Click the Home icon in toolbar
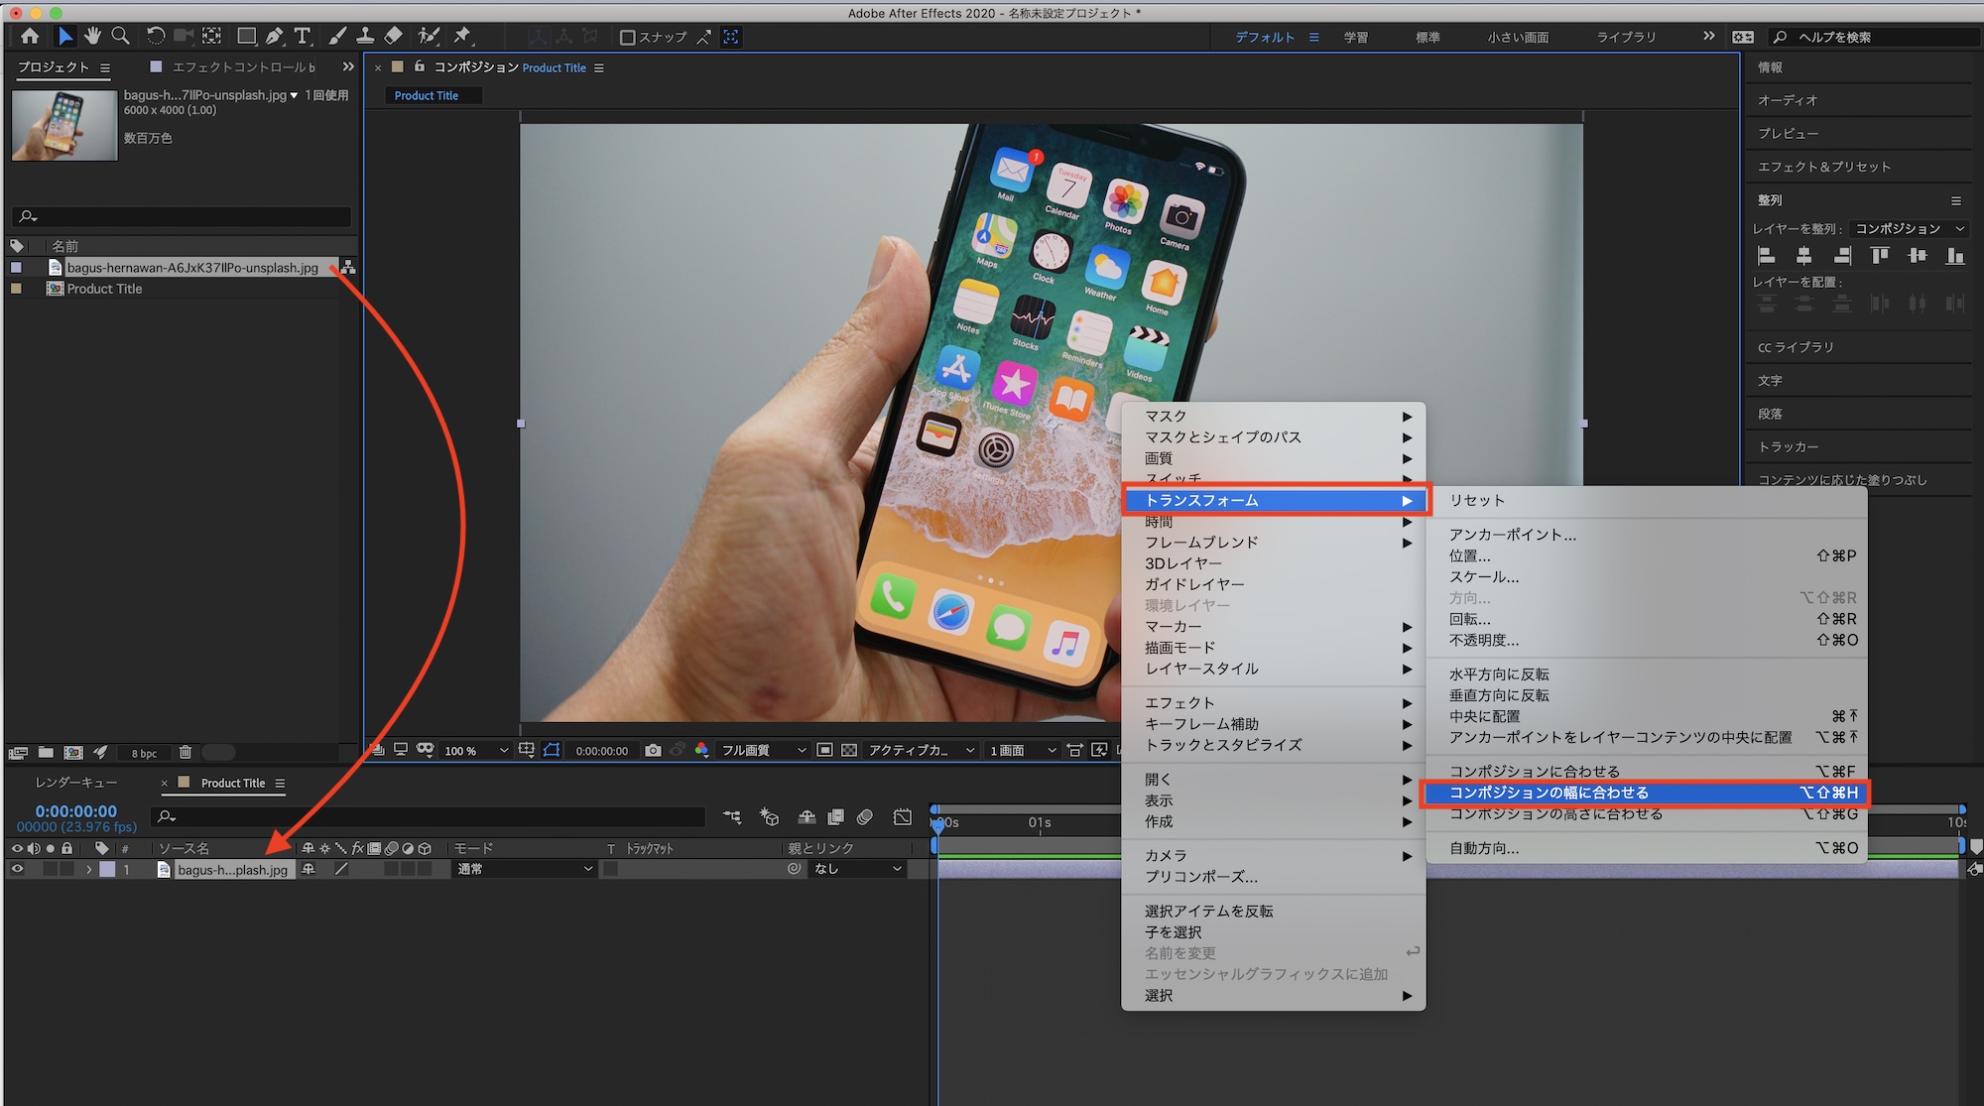This screenshot has width=1984, height=1106. click(30, 36)
